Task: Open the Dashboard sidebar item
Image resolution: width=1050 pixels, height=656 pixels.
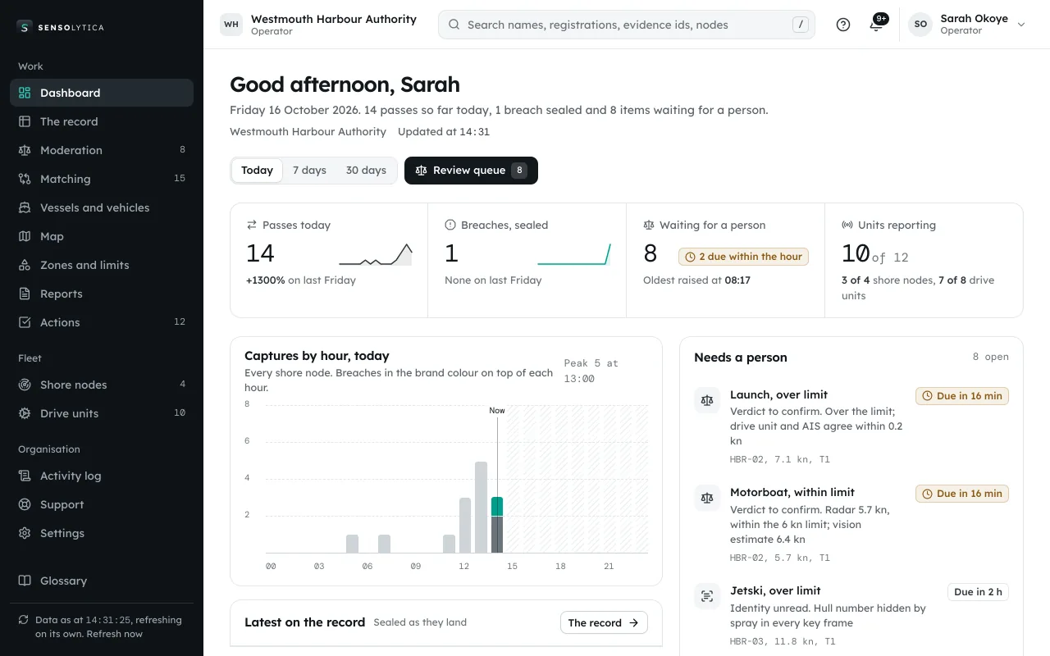Action: (102, 93)
